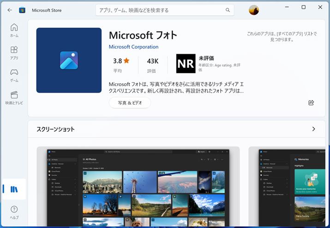Click the orange rating star

pyautogui.click(x=126, y=61)
